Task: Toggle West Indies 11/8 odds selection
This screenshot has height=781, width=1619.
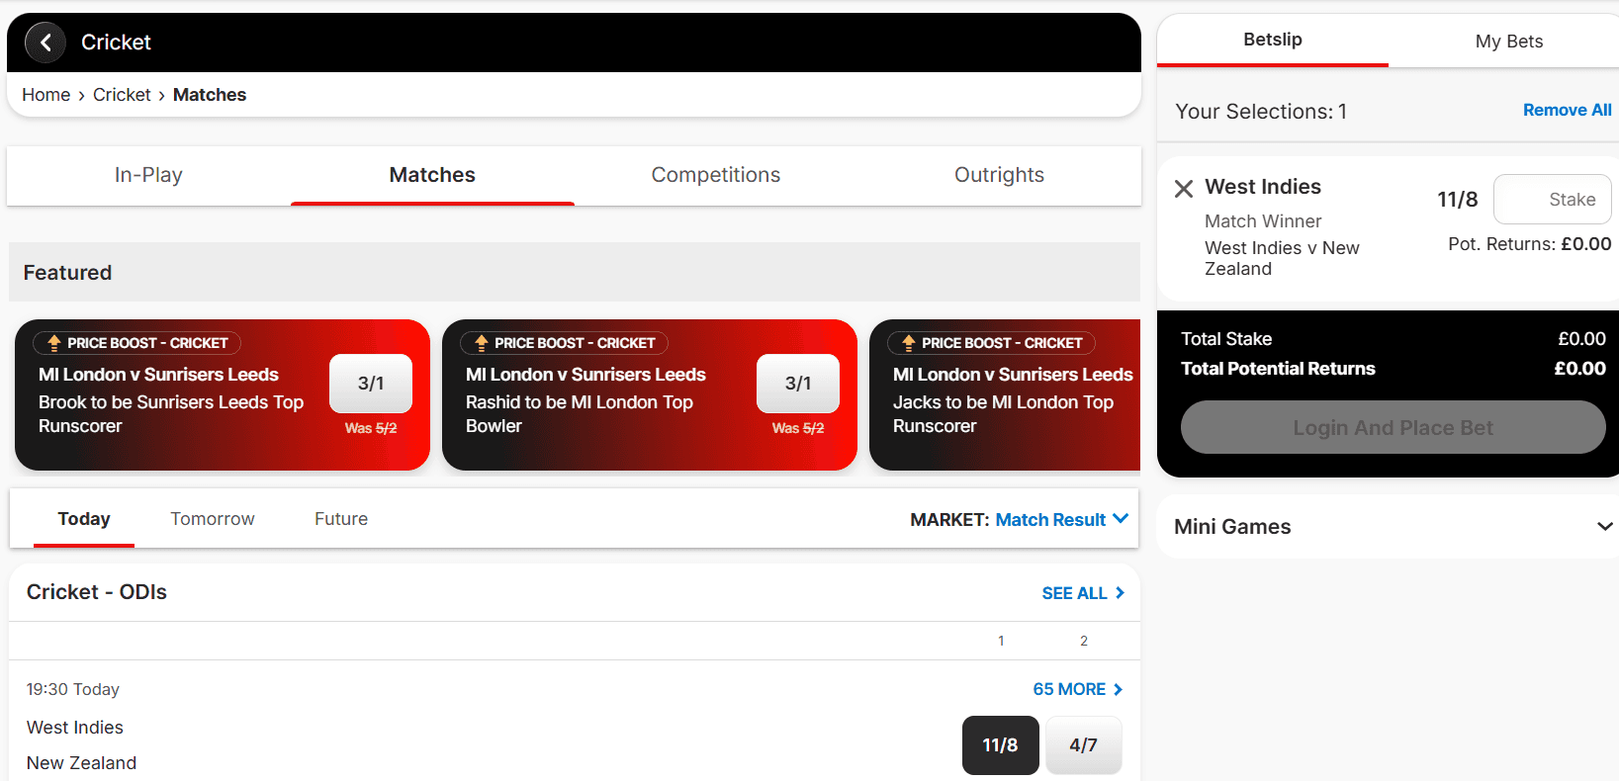Action: [x=1000, y=745]
